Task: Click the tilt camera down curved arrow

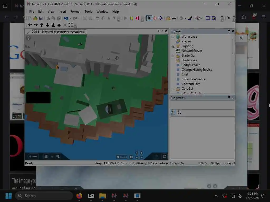Action: tap(47, 25)
